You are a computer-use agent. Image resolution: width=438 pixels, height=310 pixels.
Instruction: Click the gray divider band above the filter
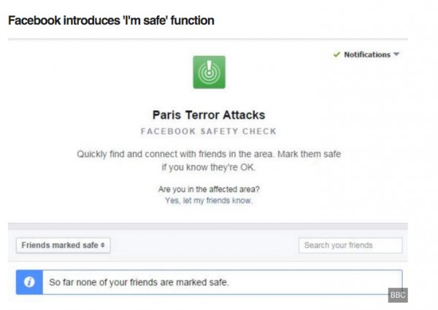(209, 227)
